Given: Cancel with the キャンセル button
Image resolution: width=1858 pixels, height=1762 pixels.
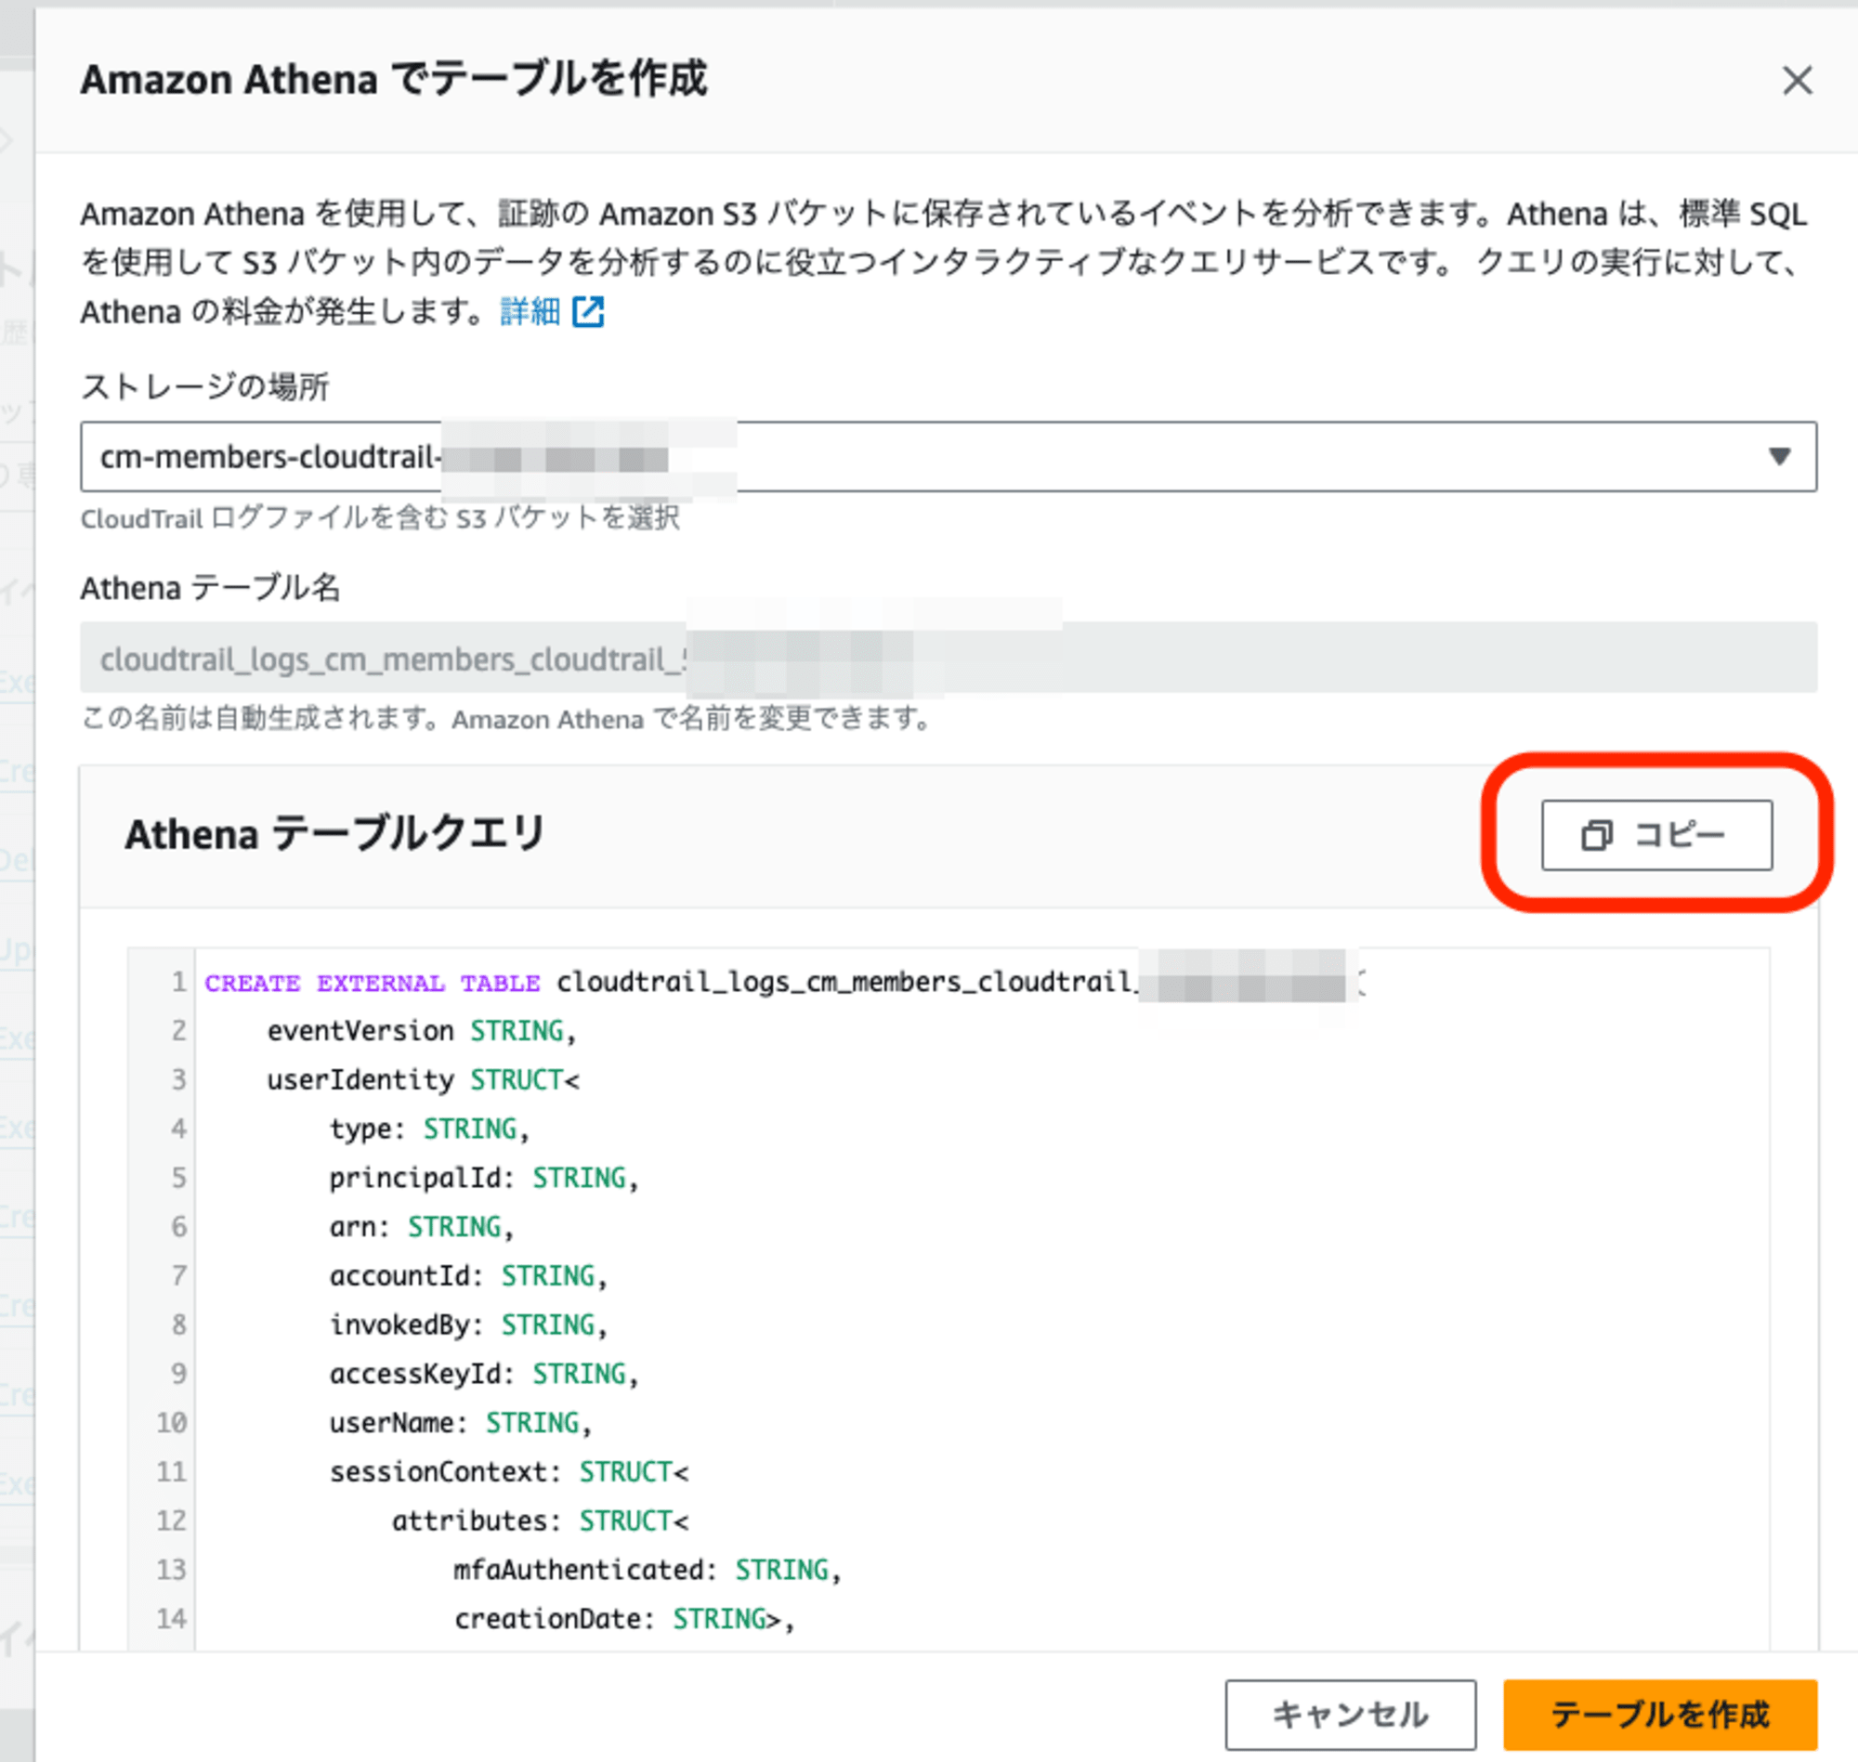Looking at the screenshot, I should tap(1350, 1714).
